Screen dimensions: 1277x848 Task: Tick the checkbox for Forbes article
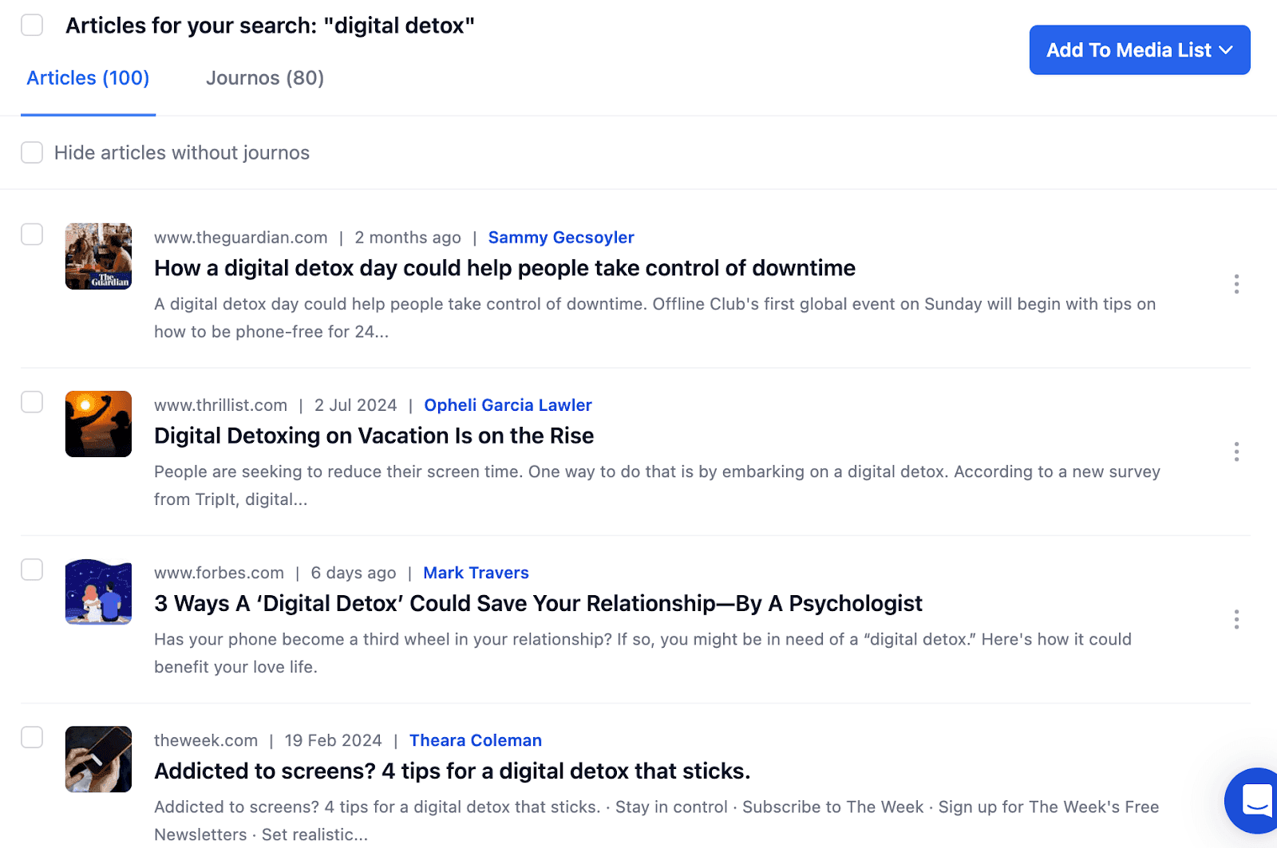[32, 570]
